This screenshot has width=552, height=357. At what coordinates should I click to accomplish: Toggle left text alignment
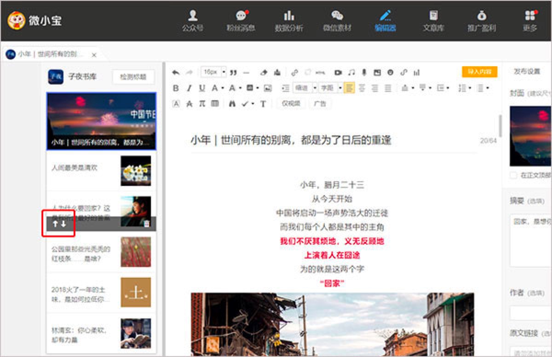tap(349, 88)
